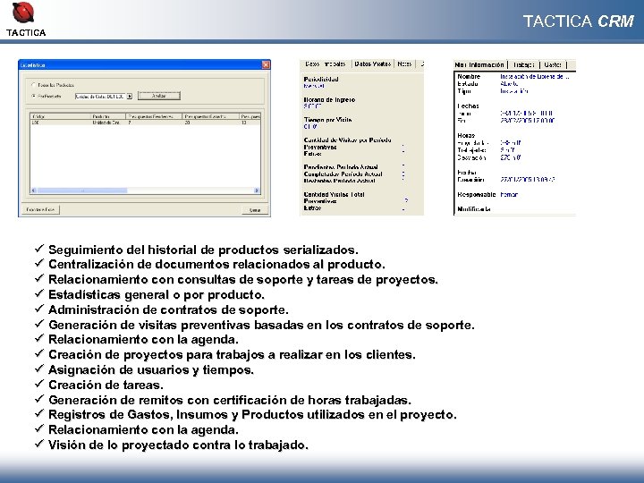
Task: Click the 'Tiempo por Visita' label
Action: (x=327, y=120)
